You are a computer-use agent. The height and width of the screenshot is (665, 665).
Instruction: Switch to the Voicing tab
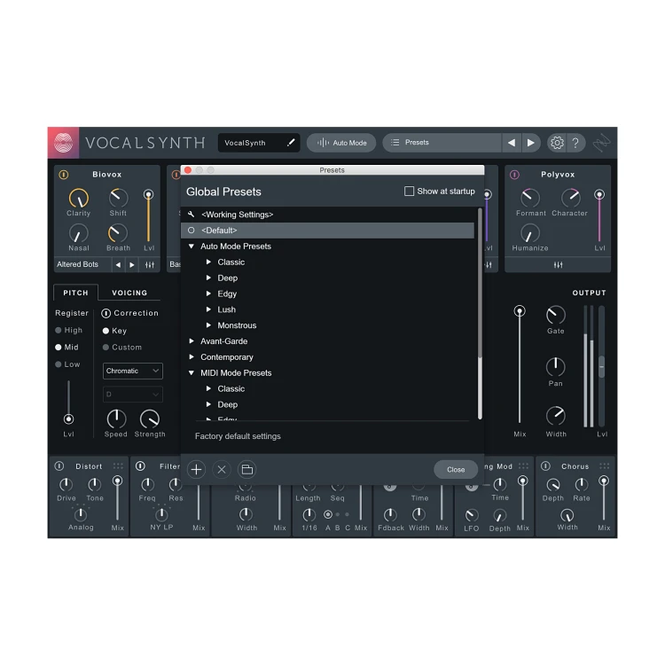(129, 293)
